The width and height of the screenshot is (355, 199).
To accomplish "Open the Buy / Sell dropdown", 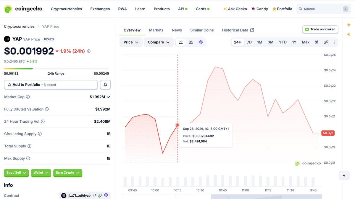I will 16,173.
